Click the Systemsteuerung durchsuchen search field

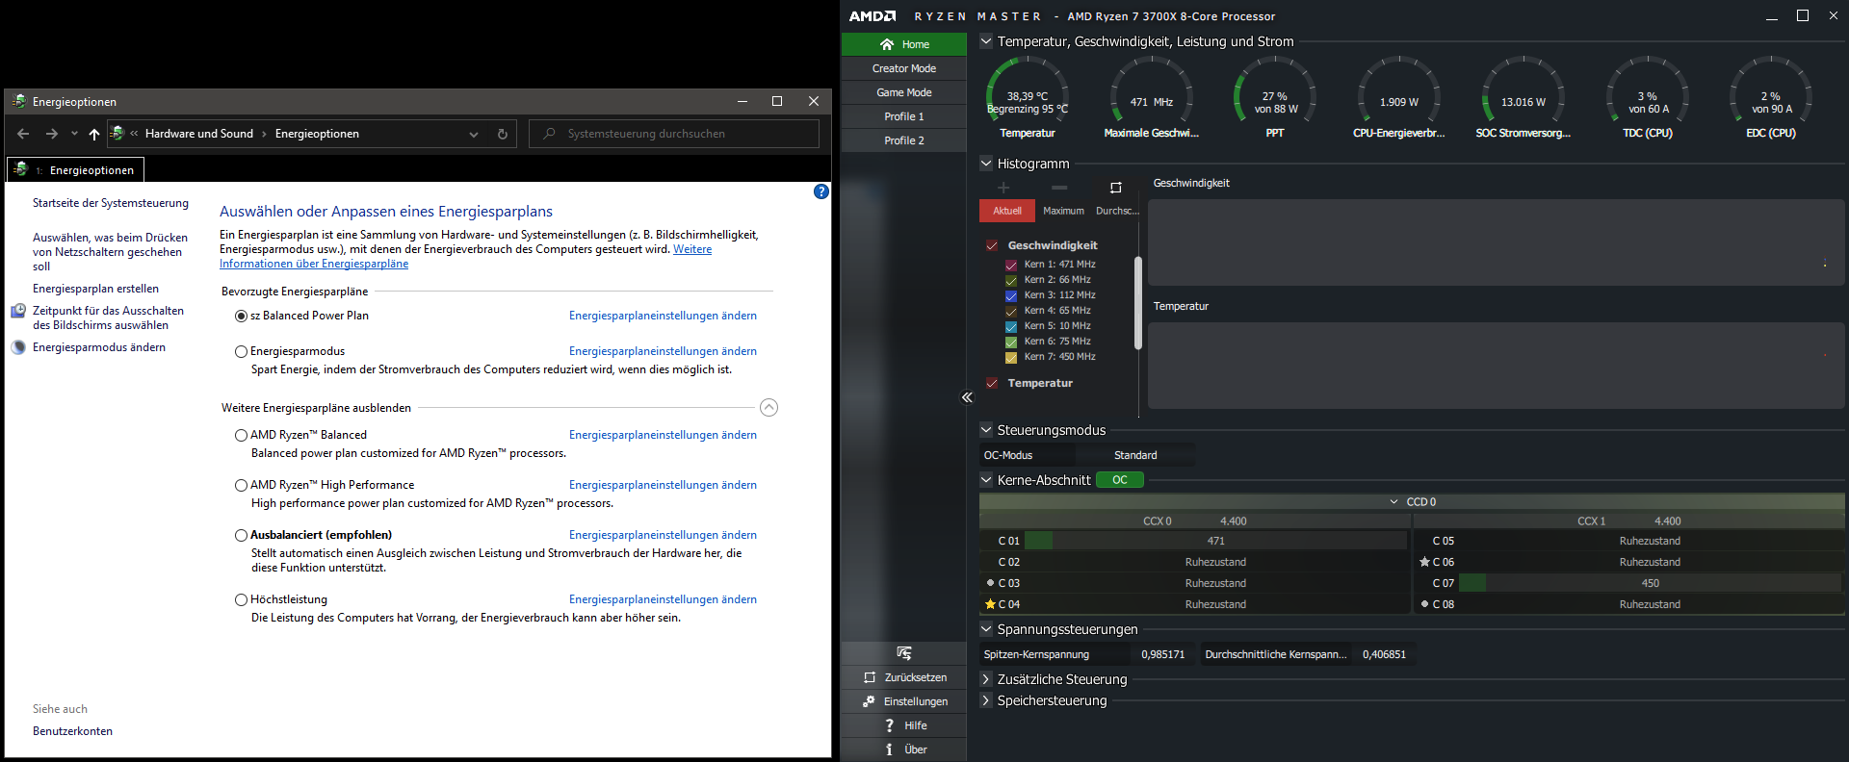point(674,134)
